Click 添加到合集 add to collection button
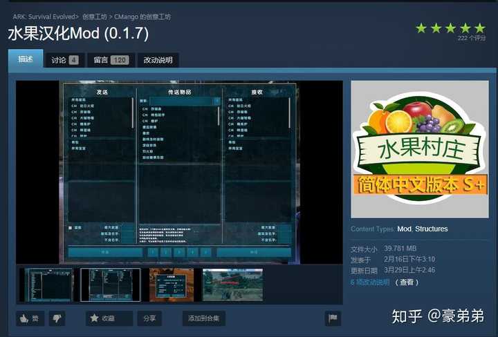498x337 pixels. pyautogui.click(x=204, y=318)
